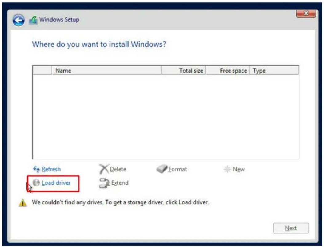
Task: Click the Format drive icon
Action: coord(162,169)
